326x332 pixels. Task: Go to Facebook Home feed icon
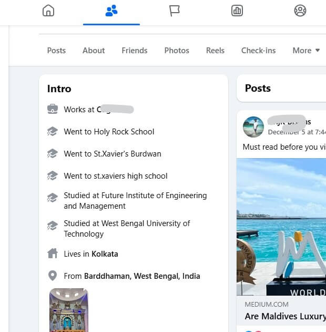(48, 11)
